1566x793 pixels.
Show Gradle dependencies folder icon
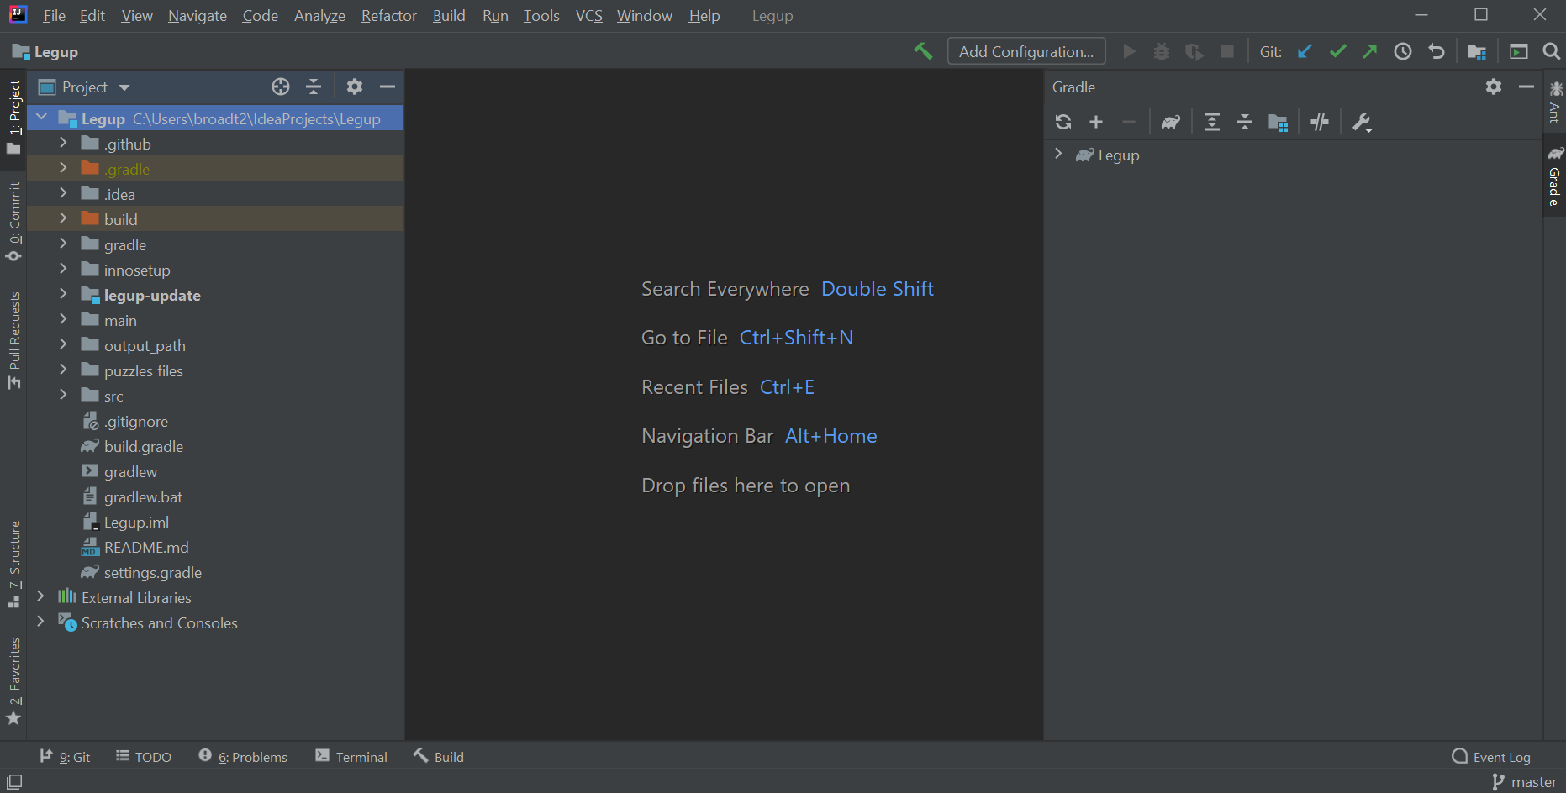[x=1279, y=123]
